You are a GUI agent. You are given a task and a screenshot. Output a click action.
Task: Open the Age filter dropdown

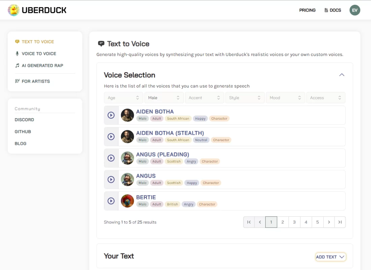tap(124, 98)
